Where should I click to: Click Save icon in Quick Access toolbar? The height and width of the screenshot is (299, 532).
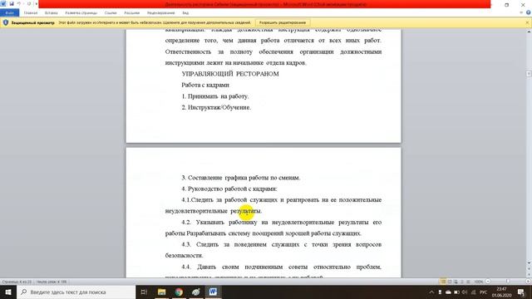tap(12, 3)
